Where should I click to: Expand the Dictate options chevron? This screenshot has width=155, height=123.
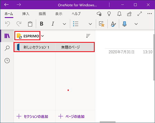[x=136, y=24]
